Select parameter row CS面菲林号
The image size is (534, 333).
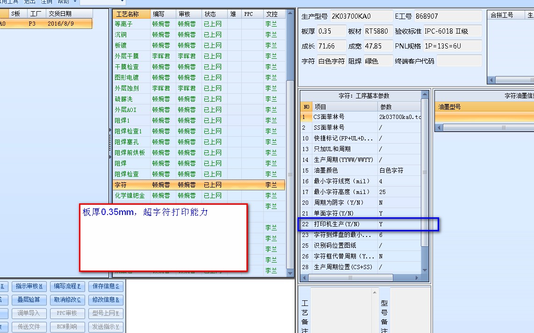(x=361, y=117)
